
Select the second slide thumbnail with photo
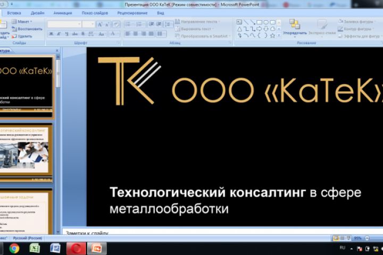pyautogui.click(x=26, y=153)
